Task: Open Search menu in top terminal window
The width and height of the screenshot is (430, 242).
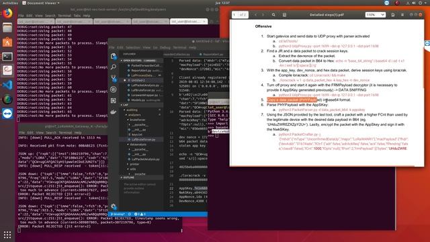Action: (x=50, y=15)
